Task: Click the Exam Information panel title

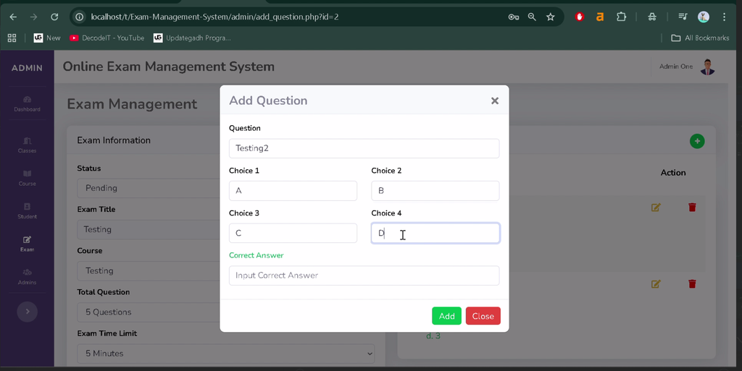Action: click(114, 140)
